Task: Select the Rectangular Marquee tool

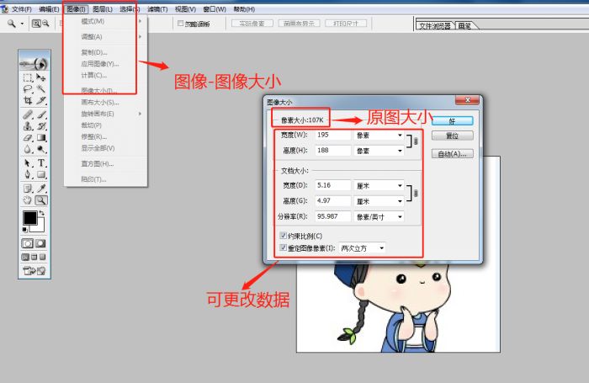Action: tap(28, 77)
